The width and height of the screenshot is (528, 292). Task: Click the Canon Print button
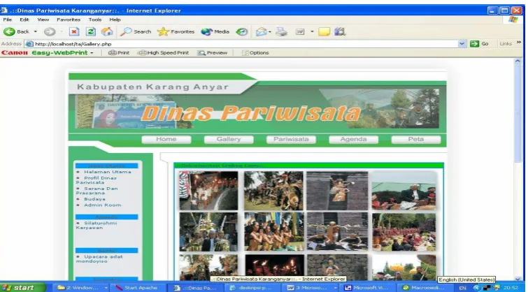click(x=118, y=53)
